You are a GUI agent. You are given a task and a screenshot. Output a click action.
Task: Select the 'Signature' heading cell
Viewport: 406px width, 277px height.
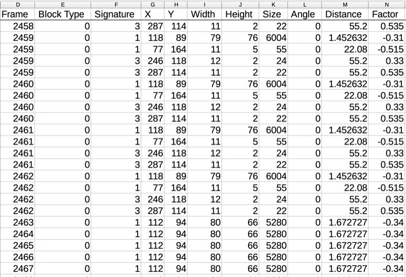click(x=116, y=14)
